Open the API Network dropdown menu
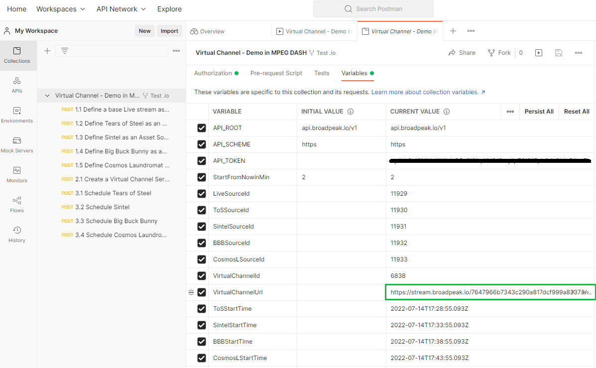The height and width of the screenshot is (368, 596). [121, 9]
